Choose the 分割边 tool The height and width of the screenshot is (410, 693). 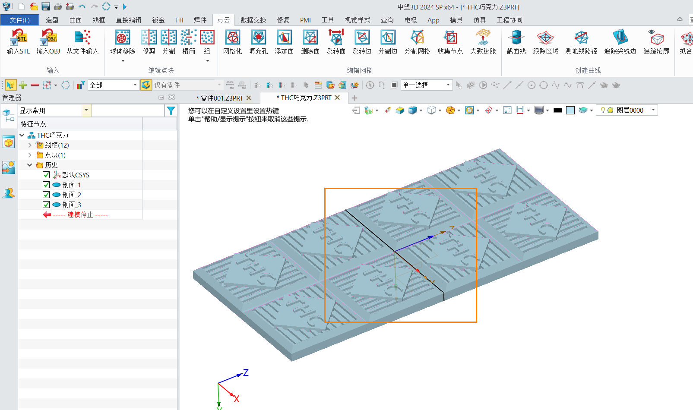[x=388, y=42]
